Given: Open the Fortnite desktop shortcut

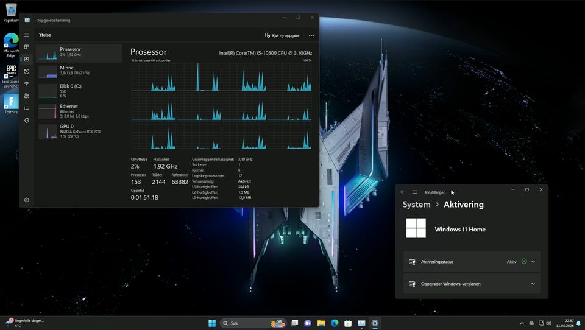Looking at the screenshot, I should (11, 104).
